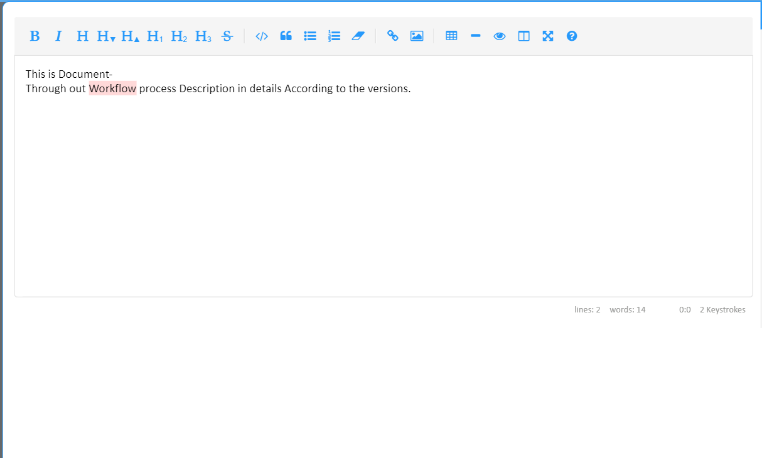Toggle side-by-side view
The height and width of the screenshot is (458, 762).
523,36
